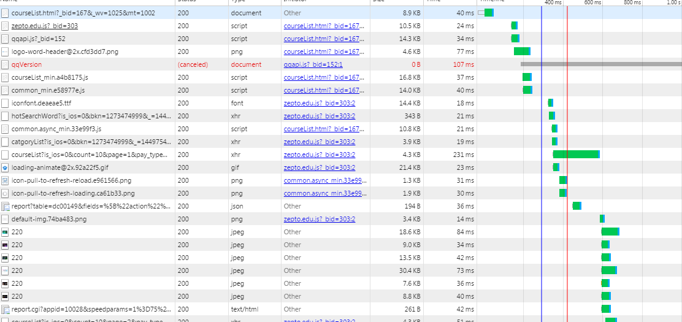Image resolution: width=682 pixels, height=322 pixels.
Task: Open initiator link in the loading-animate gif row
Action: (320, 167)
